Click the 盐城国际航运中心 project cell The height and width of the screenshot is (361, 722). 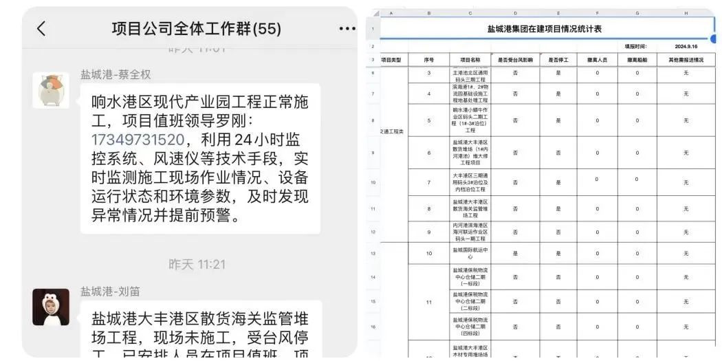point(470,253)
